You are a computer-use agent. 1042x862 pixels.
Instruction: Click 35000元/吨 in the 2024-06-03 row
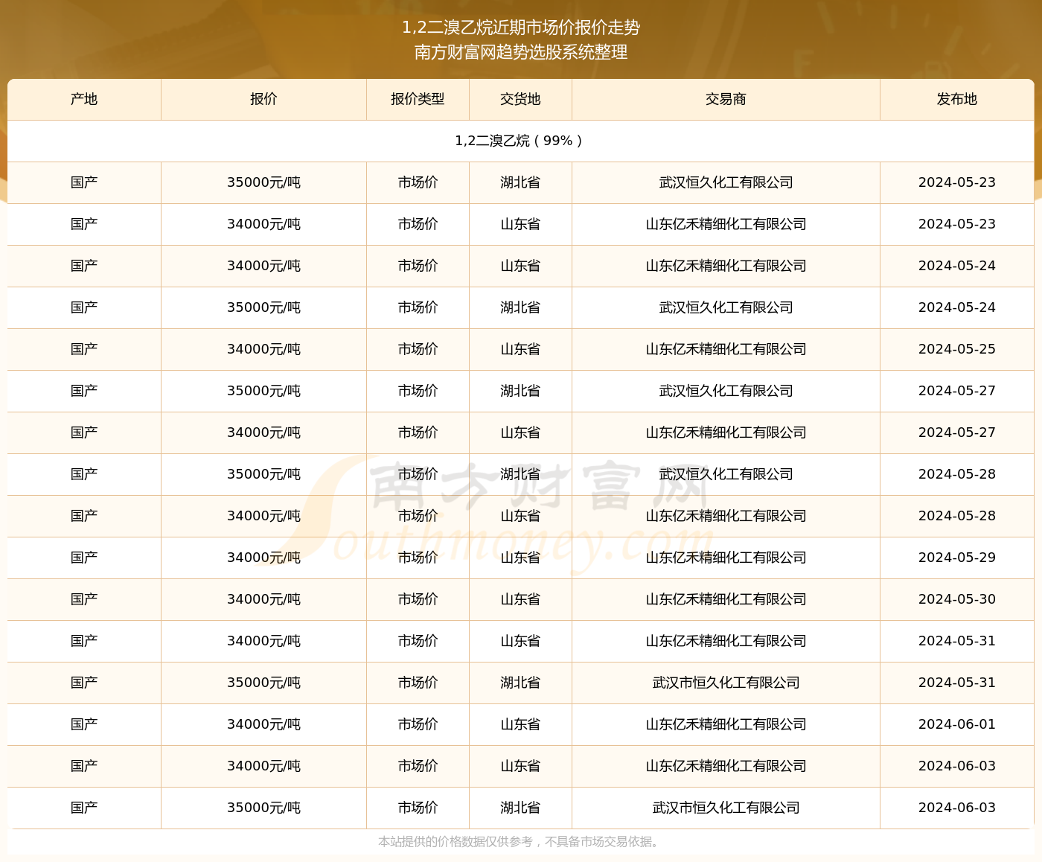pos(263,808)
